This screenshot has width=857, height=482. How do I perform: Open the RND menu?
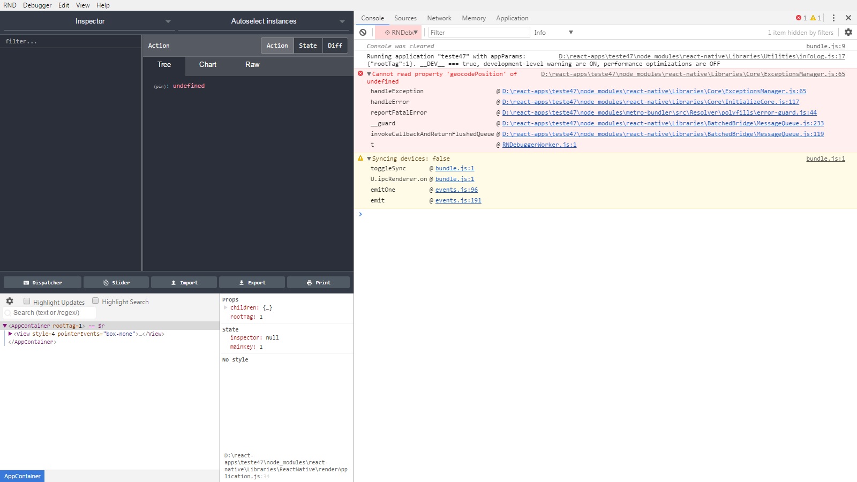coord(10,5)
